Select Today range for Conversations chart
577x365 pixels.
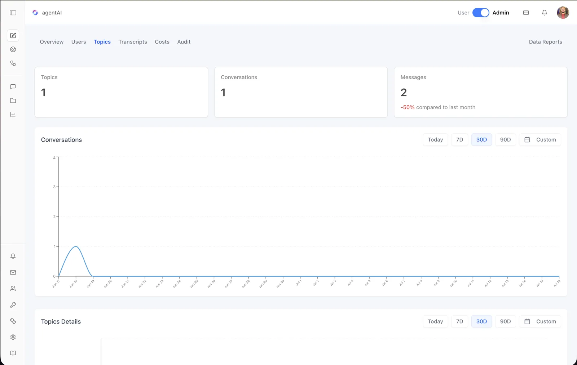435,140
